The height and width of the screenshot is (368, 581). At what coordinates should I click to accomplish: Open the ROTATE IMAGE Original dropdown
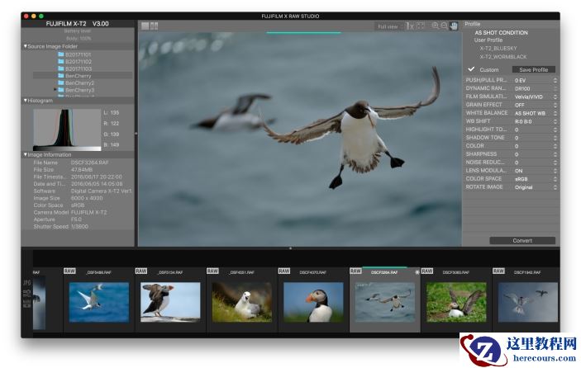535,187
